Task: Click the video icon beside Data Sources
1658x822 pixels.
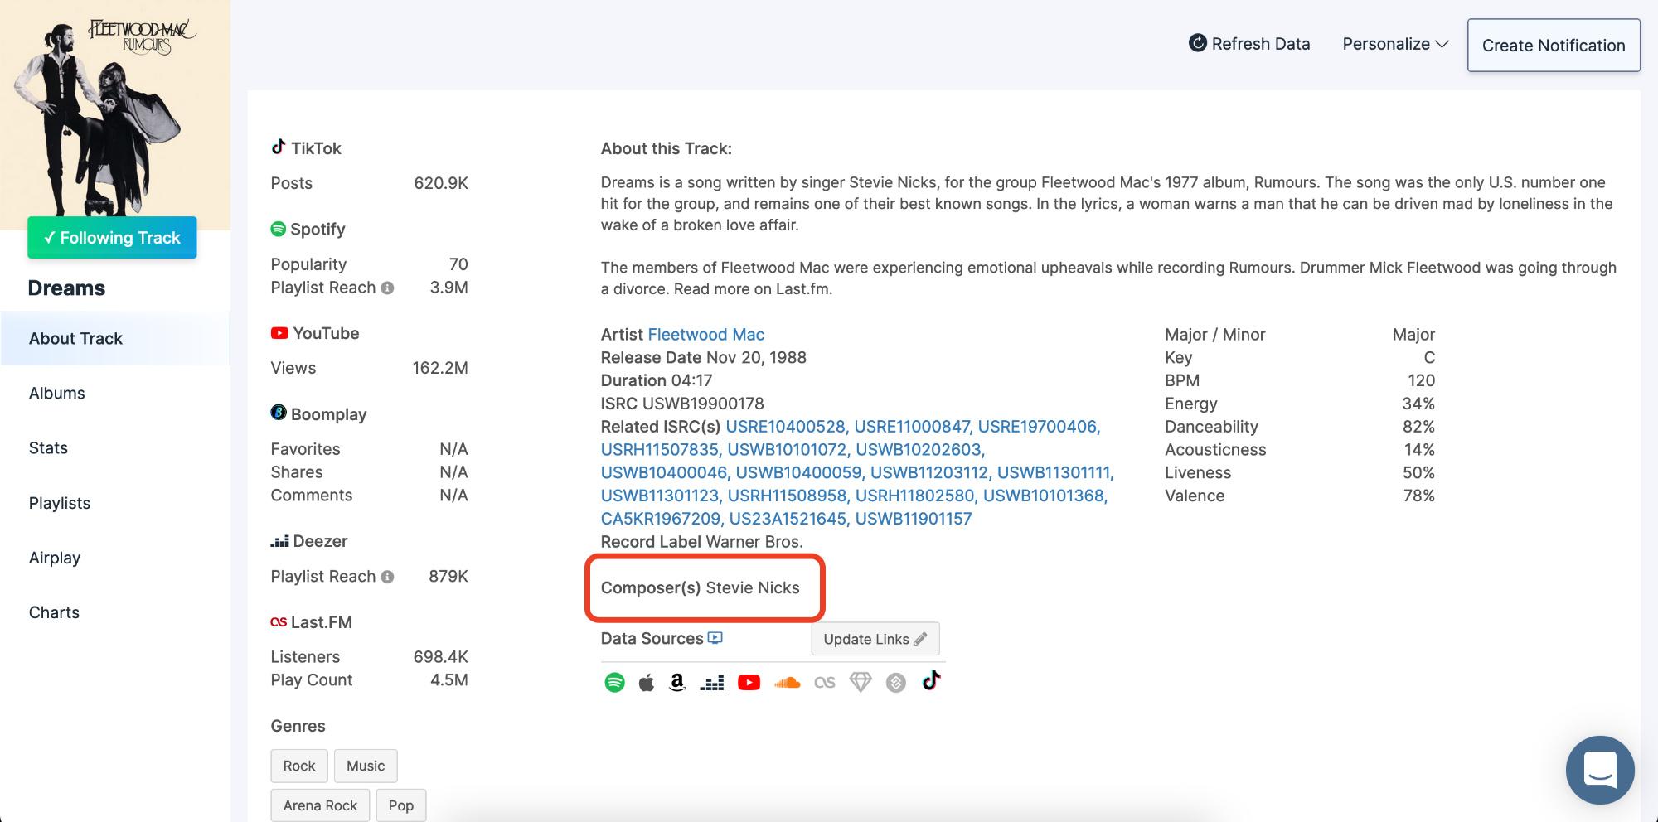Action: (x=715, y=638)
